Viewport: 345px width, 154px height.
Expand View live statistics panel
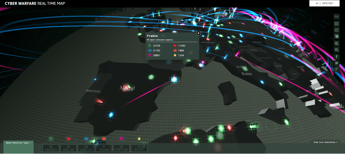[x=325, y=142]
